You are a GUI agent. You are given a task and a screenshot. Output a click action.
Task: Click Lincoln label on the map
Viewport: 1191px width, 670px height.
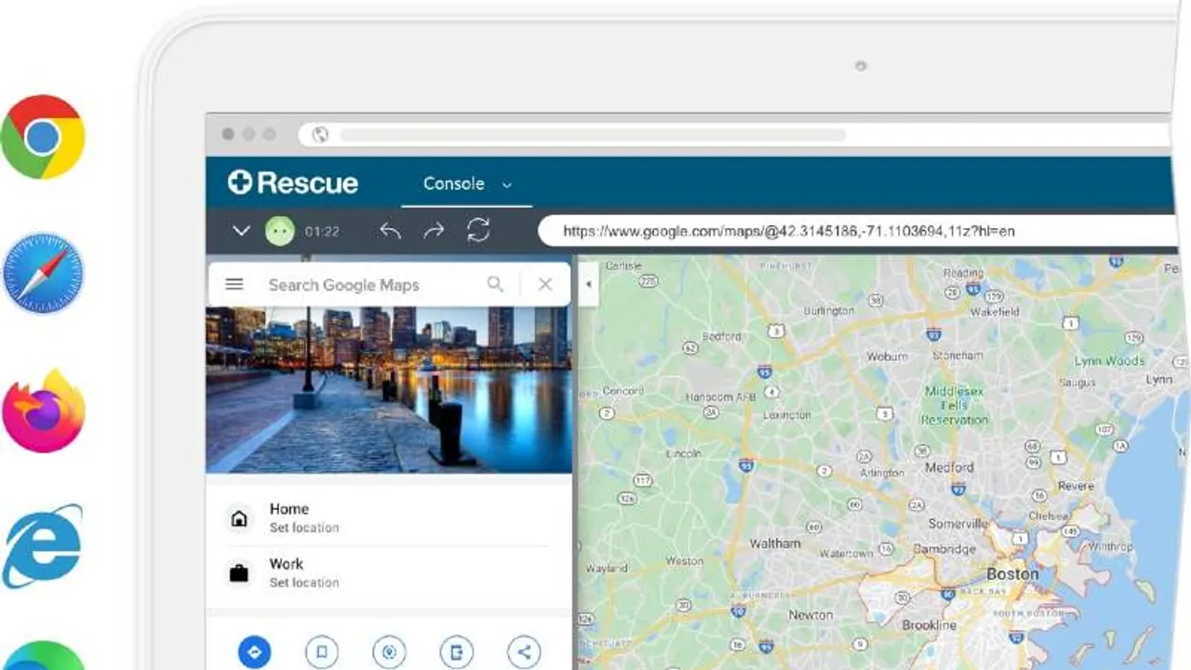pos(684,453)
